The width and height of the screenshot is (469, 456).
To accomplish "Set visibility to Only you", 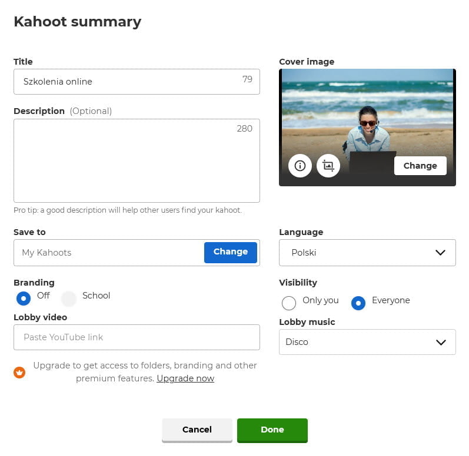I will 289,303.
